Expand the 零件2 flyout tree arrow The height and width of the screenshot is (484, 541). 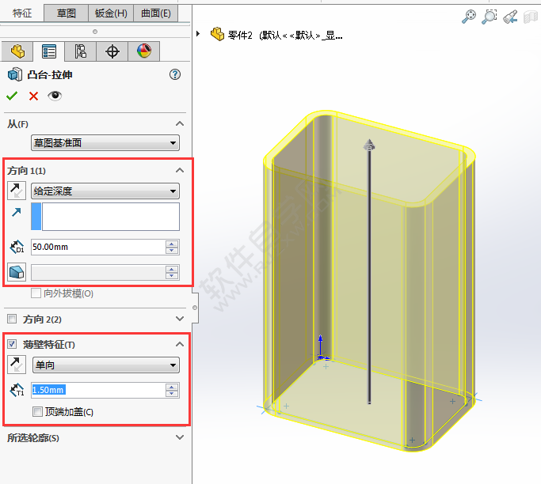click(198, 34)
